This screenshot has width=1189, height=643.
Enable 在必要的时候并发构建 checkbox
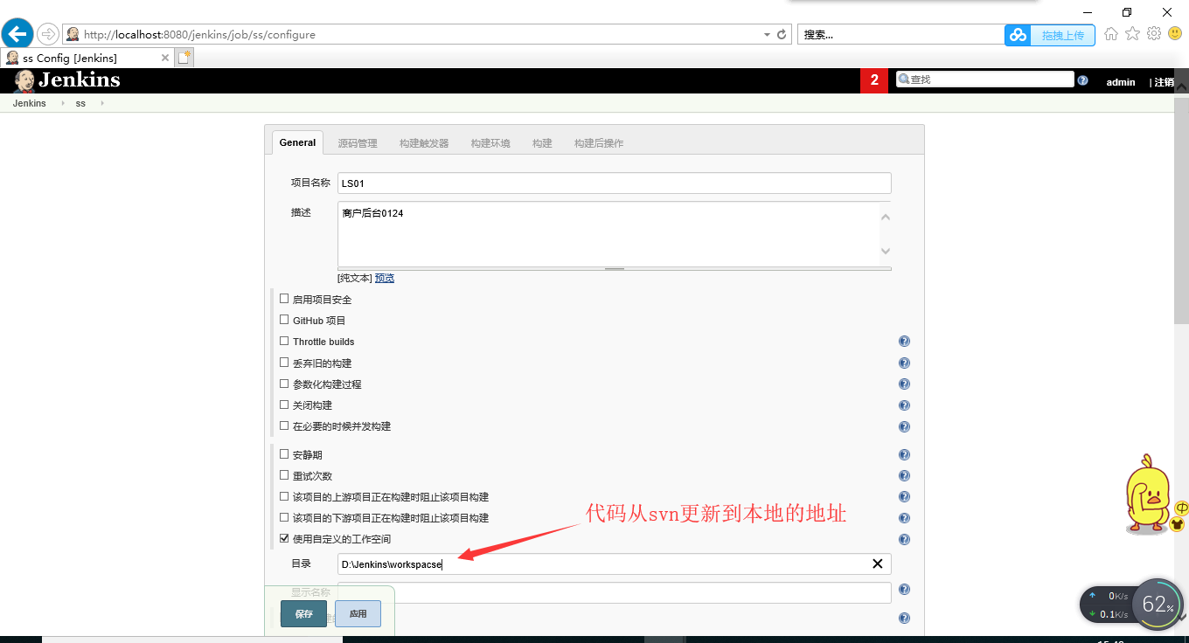tap(284, 425)
